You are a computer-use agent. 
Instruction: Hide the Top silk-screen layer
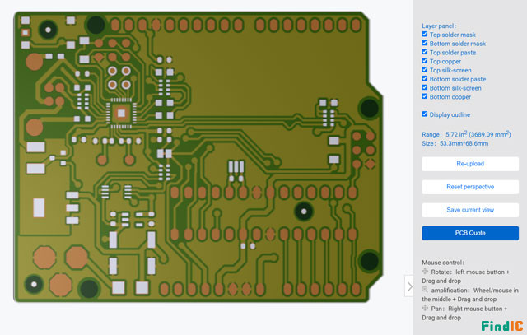point(425,70)
